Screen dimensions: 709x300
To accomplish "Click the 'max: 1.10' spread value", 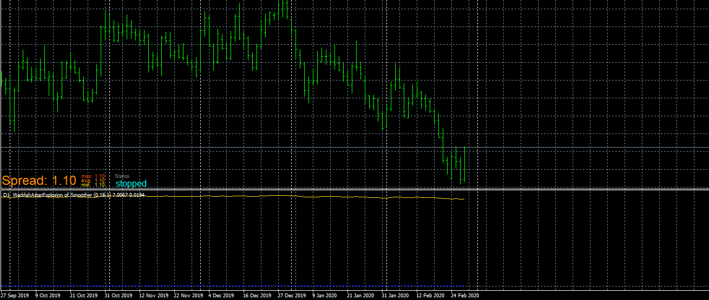I will click(x=93, y=176).
